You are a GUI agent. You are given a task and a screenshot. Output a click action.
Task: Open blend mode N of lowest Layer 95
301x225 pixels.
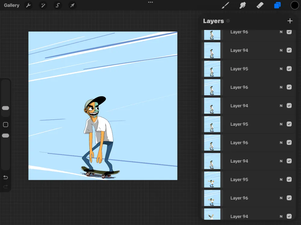tap(281, 180)
